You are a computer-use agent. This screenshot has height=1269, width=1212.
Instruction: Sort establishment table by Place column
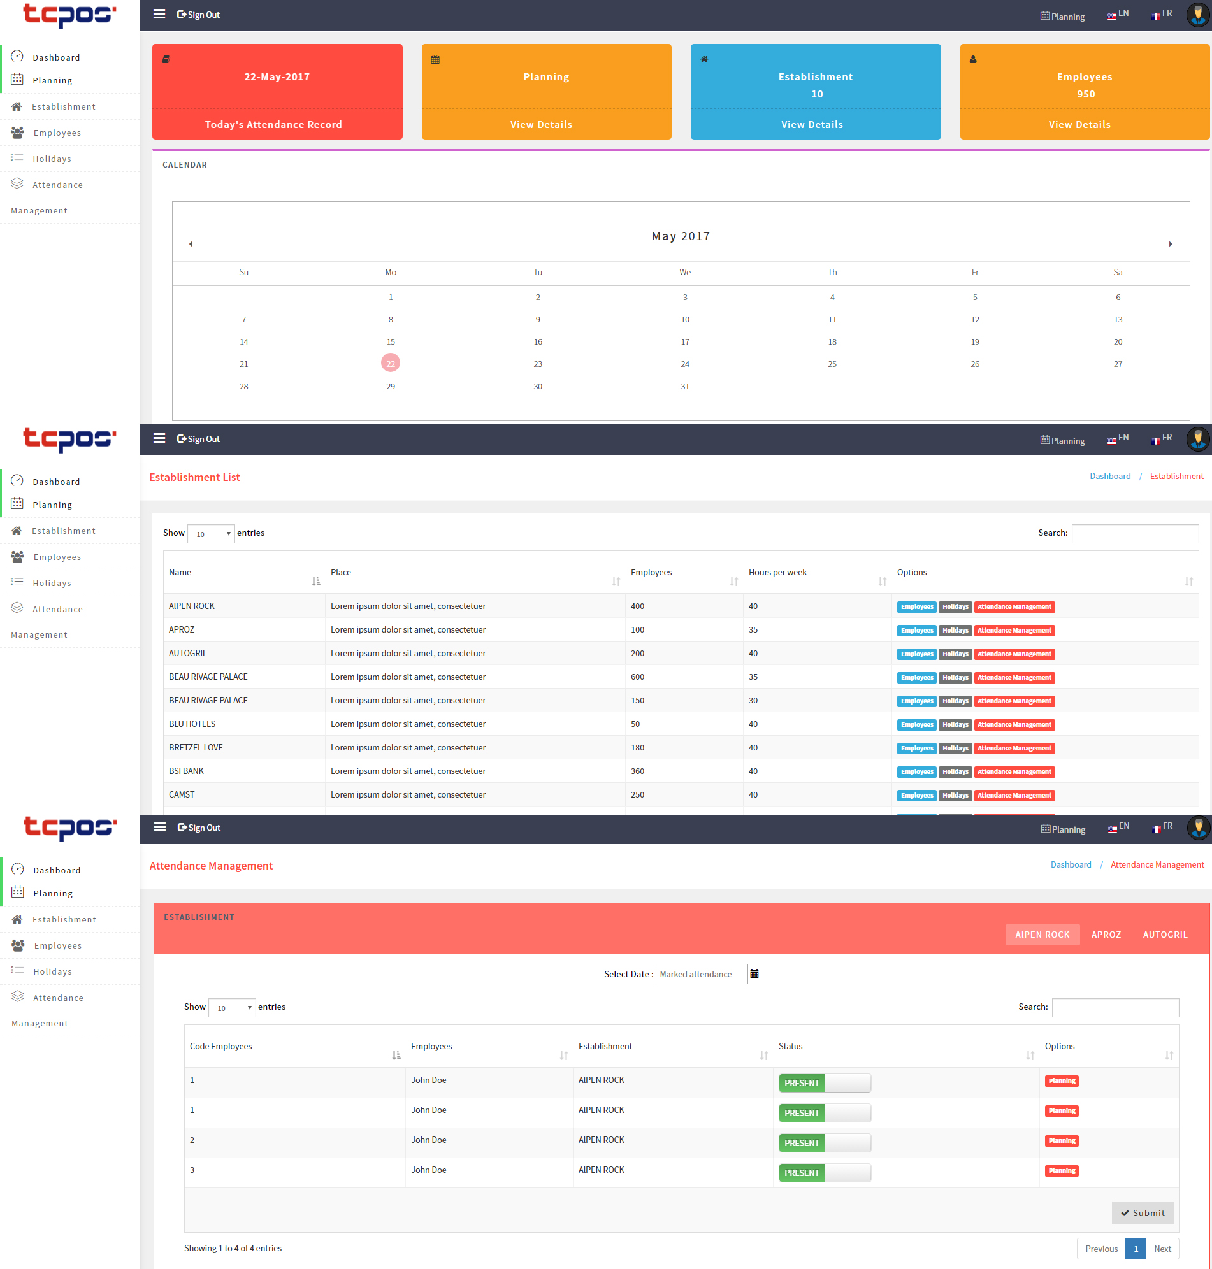pyautogui.click(x=616, y=581)
